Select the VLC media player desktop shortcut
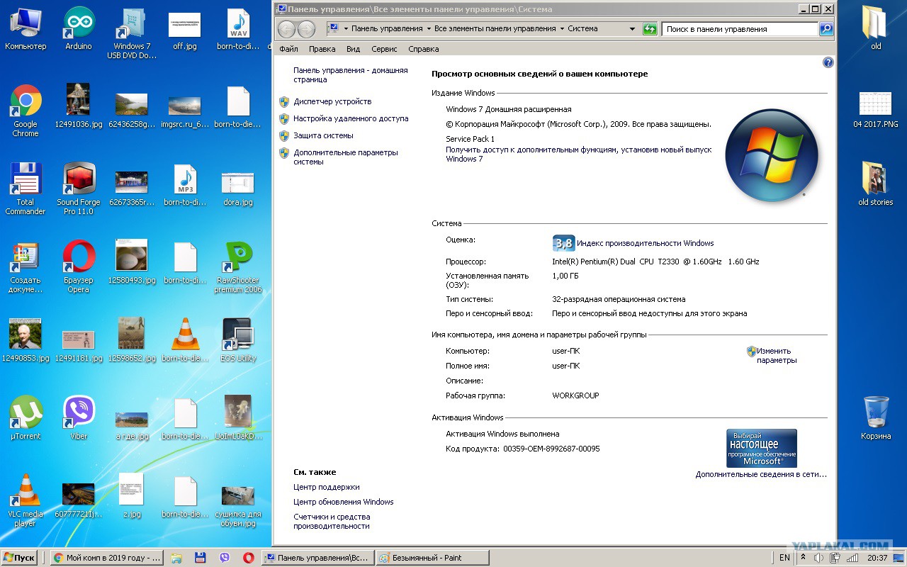Screen dimensions: 907x567 tap(26, 501)
